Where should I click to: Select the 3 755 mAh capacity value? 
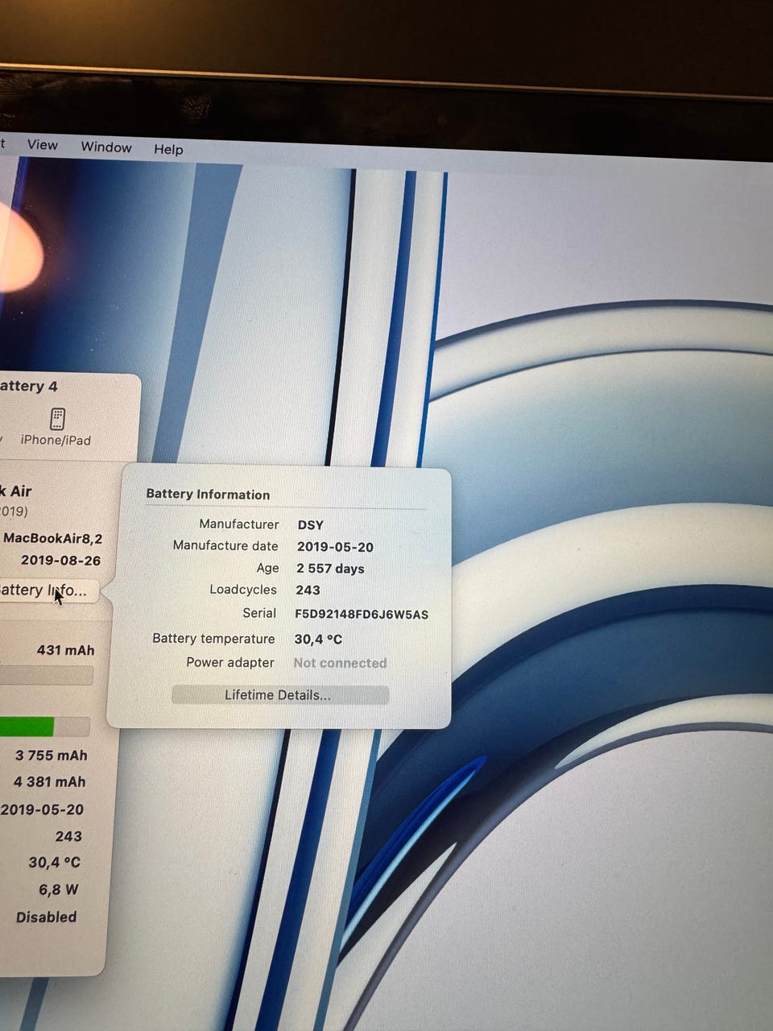[51, 756]
